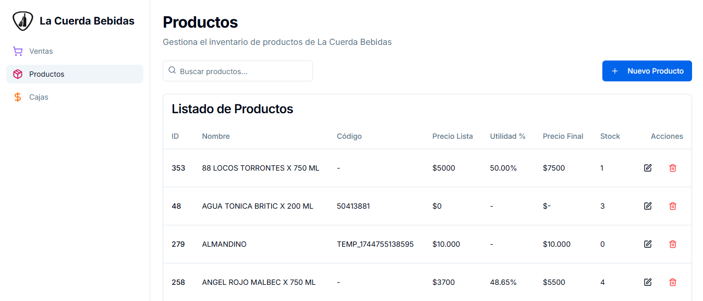Click the edit pencil for AGUA TONICA BRITIC
The width and height of the screenshot is (703, 301).
coord(647,206)
